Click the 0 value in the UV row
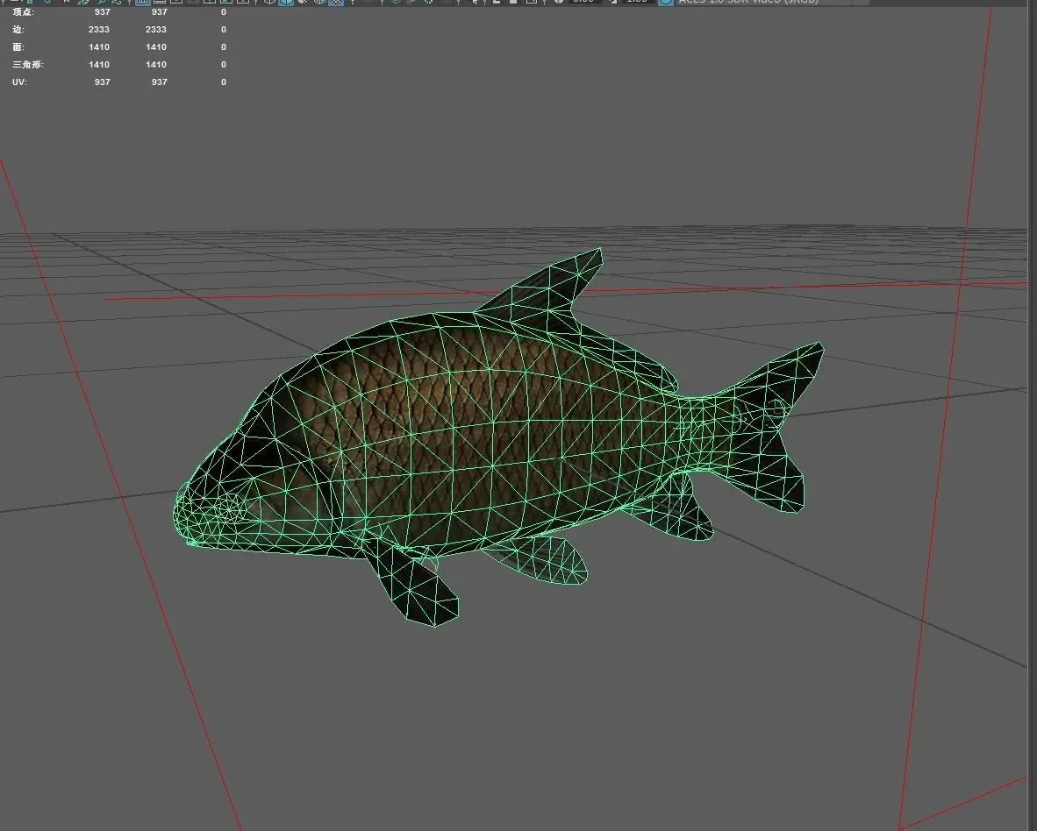Viewport: 1037px width, 831px height. click(x=224, y=82)
